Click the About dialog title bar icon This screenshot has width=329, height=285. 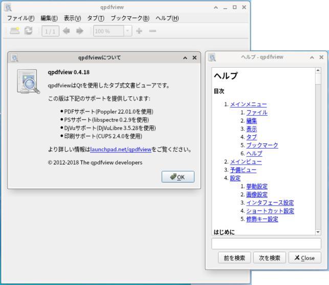(x=15, y=57)
